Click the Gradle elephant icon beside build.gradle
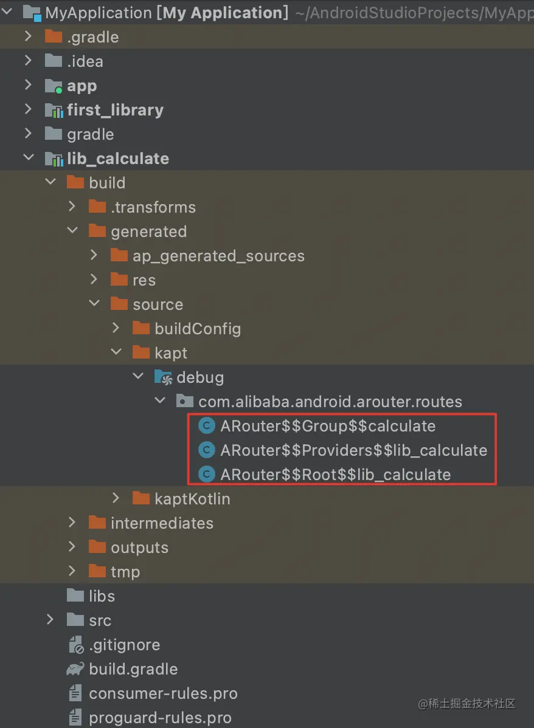Screen dimensions: 534x728 [x=74, y=669]
